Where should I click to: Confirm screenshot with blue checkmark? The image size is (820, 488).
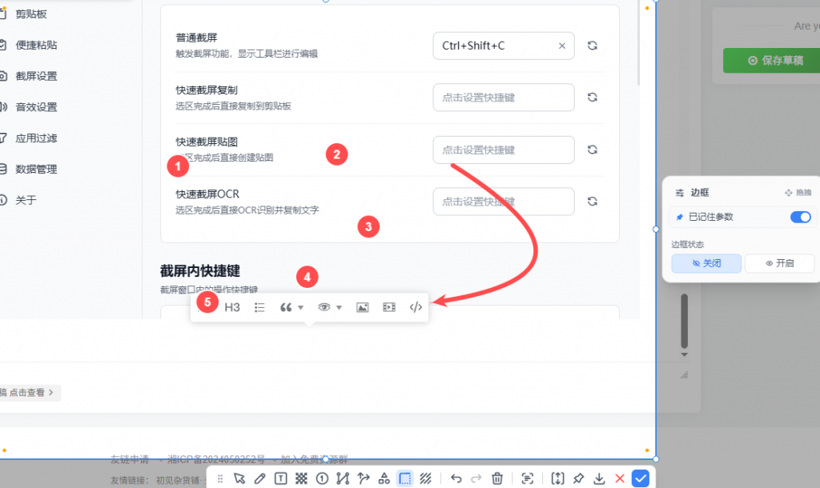pyautogui.click(x=640, y=478)
